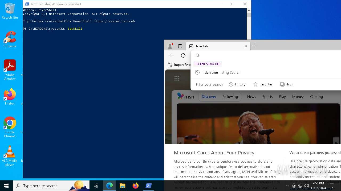Switch to Microsoft Edge on taskbar
Image resolution: width=341 pixels, height=191 pixels.
point(109,186)
